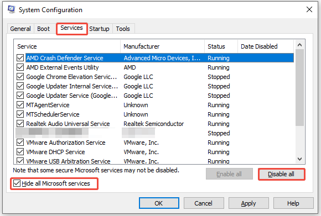
Task: Click Realtek Semiconductor manufacturer cell
Action: (154, 124)
